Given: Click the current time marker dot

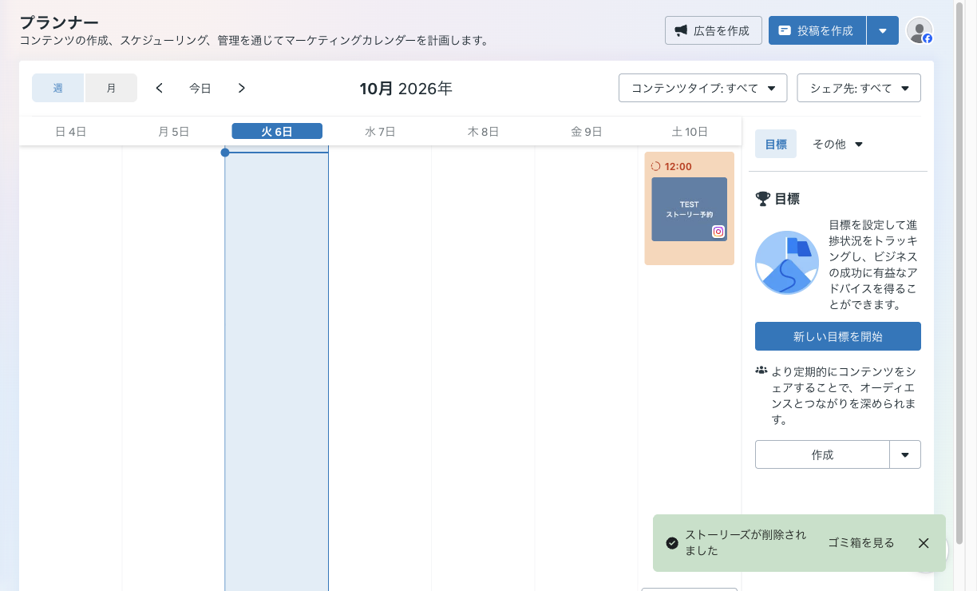Looking at the screenshot, I should click(225, 152).
